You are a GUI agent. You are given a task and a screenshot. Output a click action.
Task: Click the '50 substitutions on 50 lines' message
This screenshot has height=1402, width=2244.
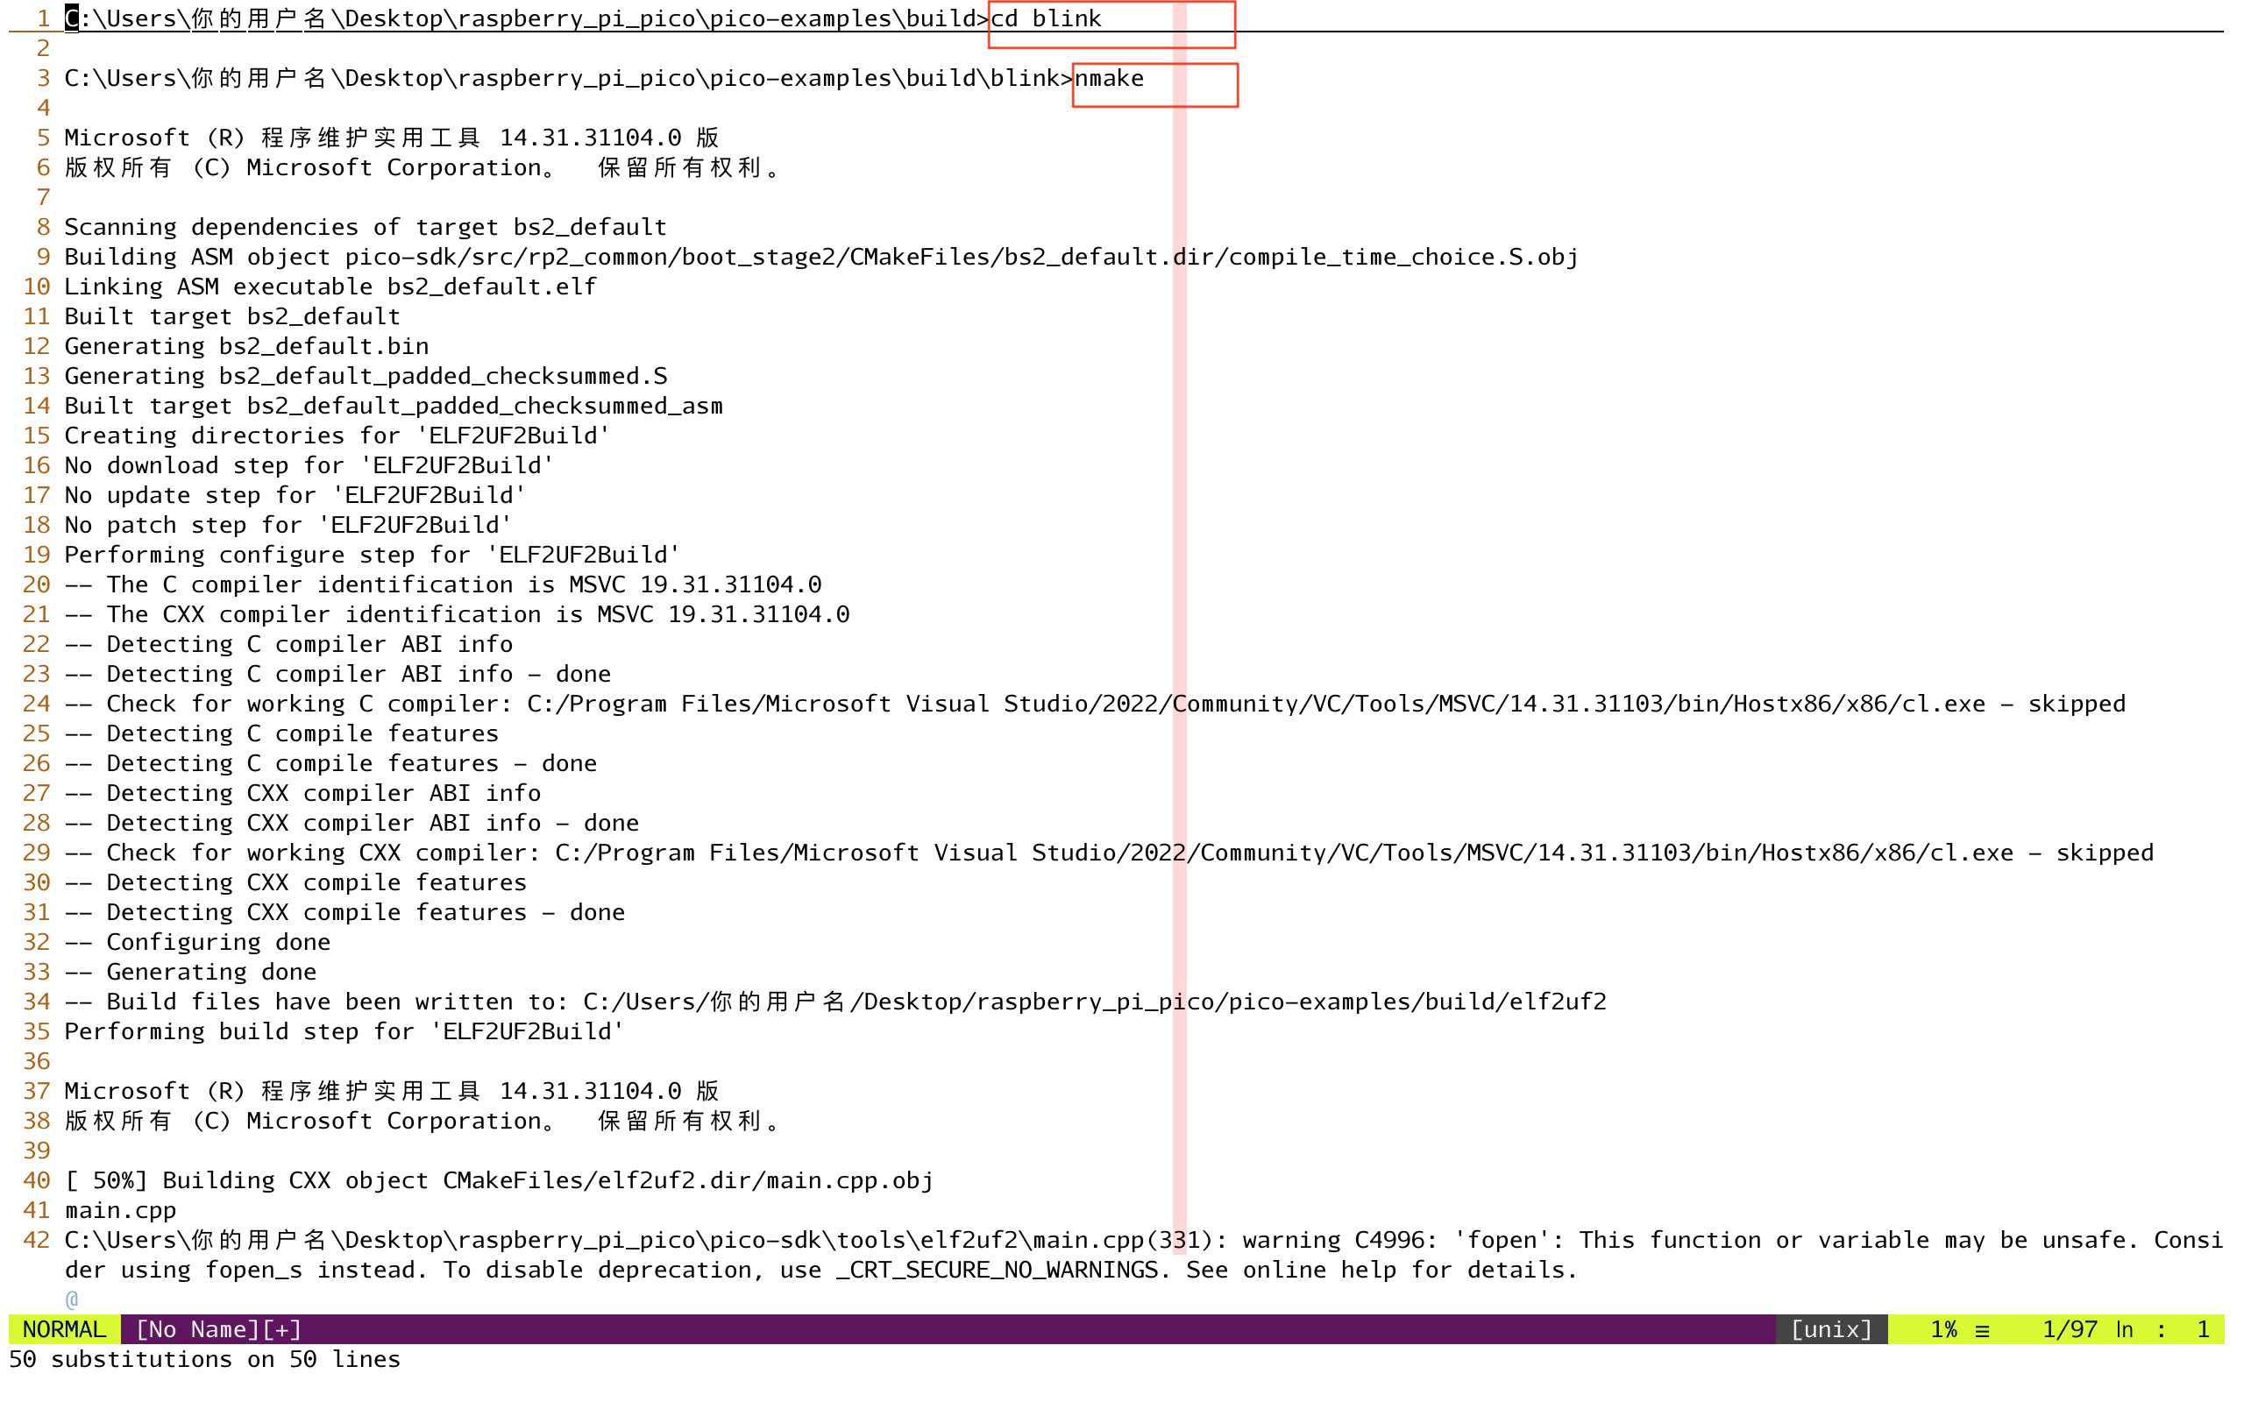pyautogui.click(x=205, y=1358)
